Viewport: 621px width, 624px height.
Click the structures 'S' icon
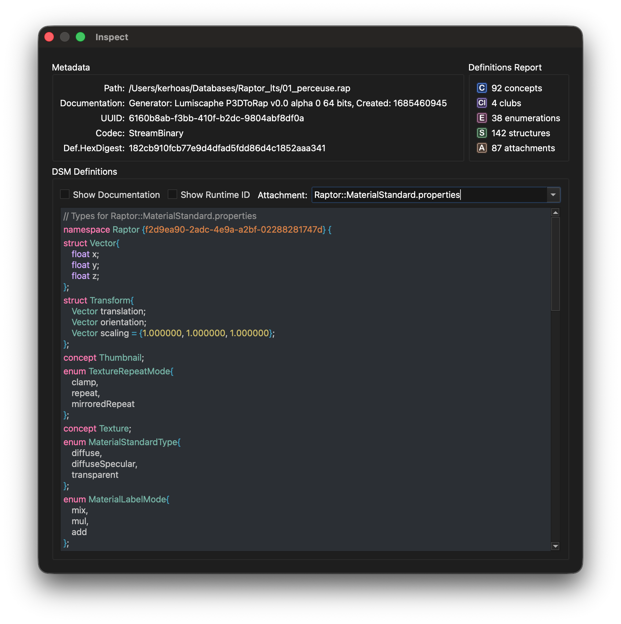coord(482,133)
